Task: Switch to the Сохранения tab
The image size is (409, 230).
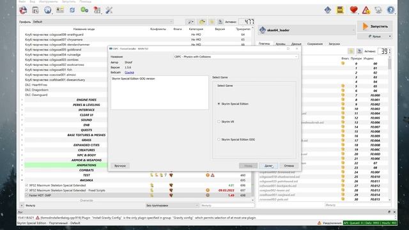Action: 315,44
